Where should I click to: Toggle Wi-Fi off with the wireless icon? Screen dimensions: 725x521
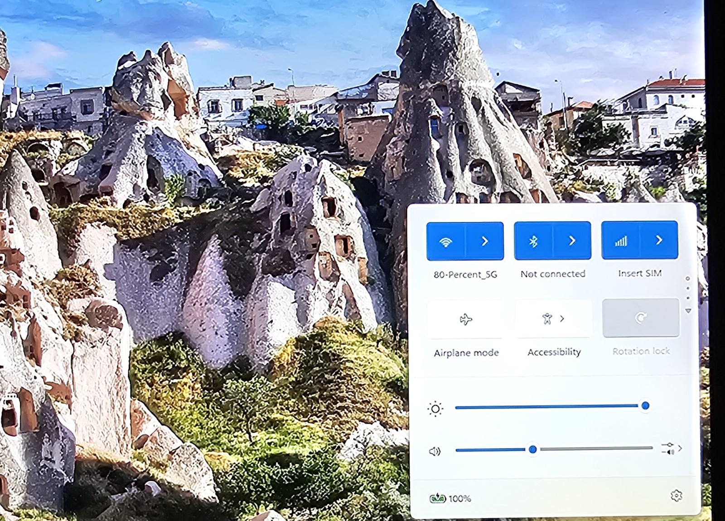[x=446, y=241]
